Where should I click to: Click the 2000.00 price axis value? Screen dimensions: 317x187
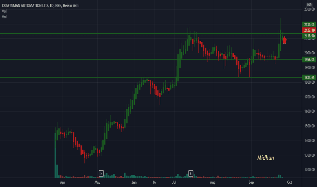click(309, 53)
